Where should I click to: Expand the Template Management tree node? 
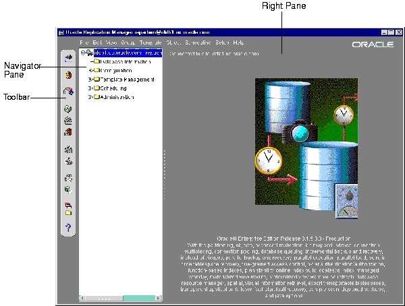(90, 79)
